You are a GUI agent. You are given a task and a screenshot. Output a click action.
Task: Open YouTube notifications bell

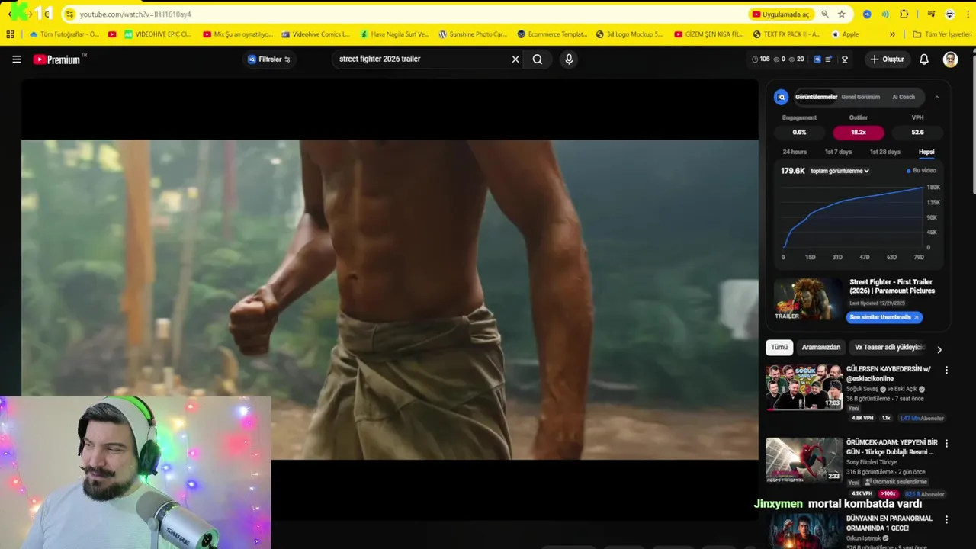[x=924, y=59]
